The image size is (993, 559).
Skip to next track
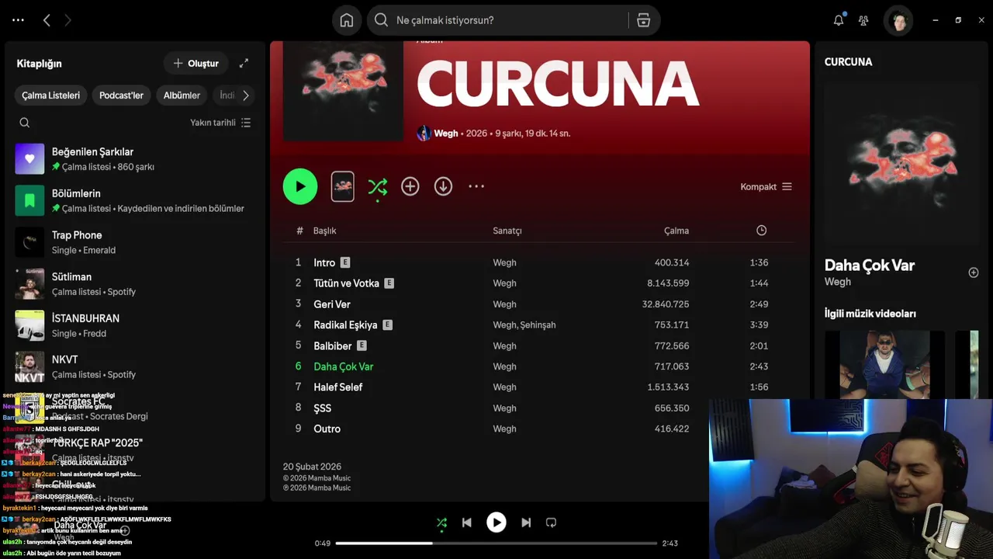526,523
